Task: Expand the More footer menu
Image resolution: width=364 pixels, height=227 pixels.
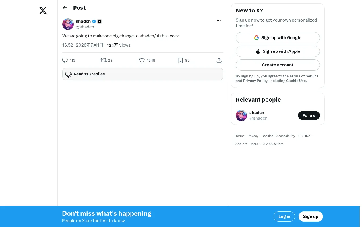Action: tap(256, 144)
